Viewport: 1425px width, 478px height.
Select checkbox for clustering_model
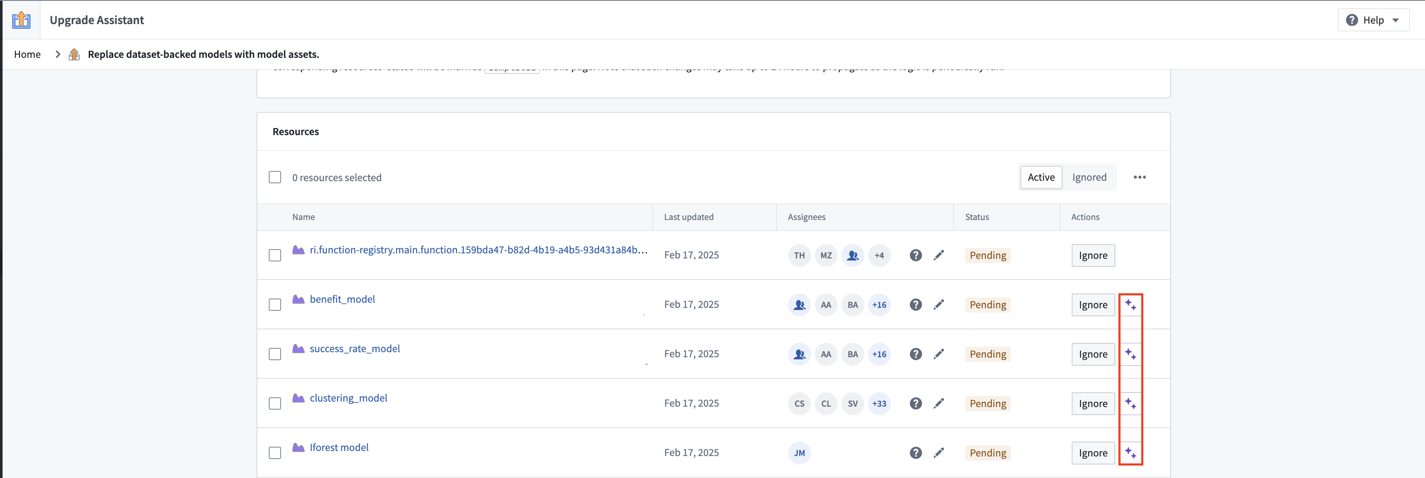point(275,404)
